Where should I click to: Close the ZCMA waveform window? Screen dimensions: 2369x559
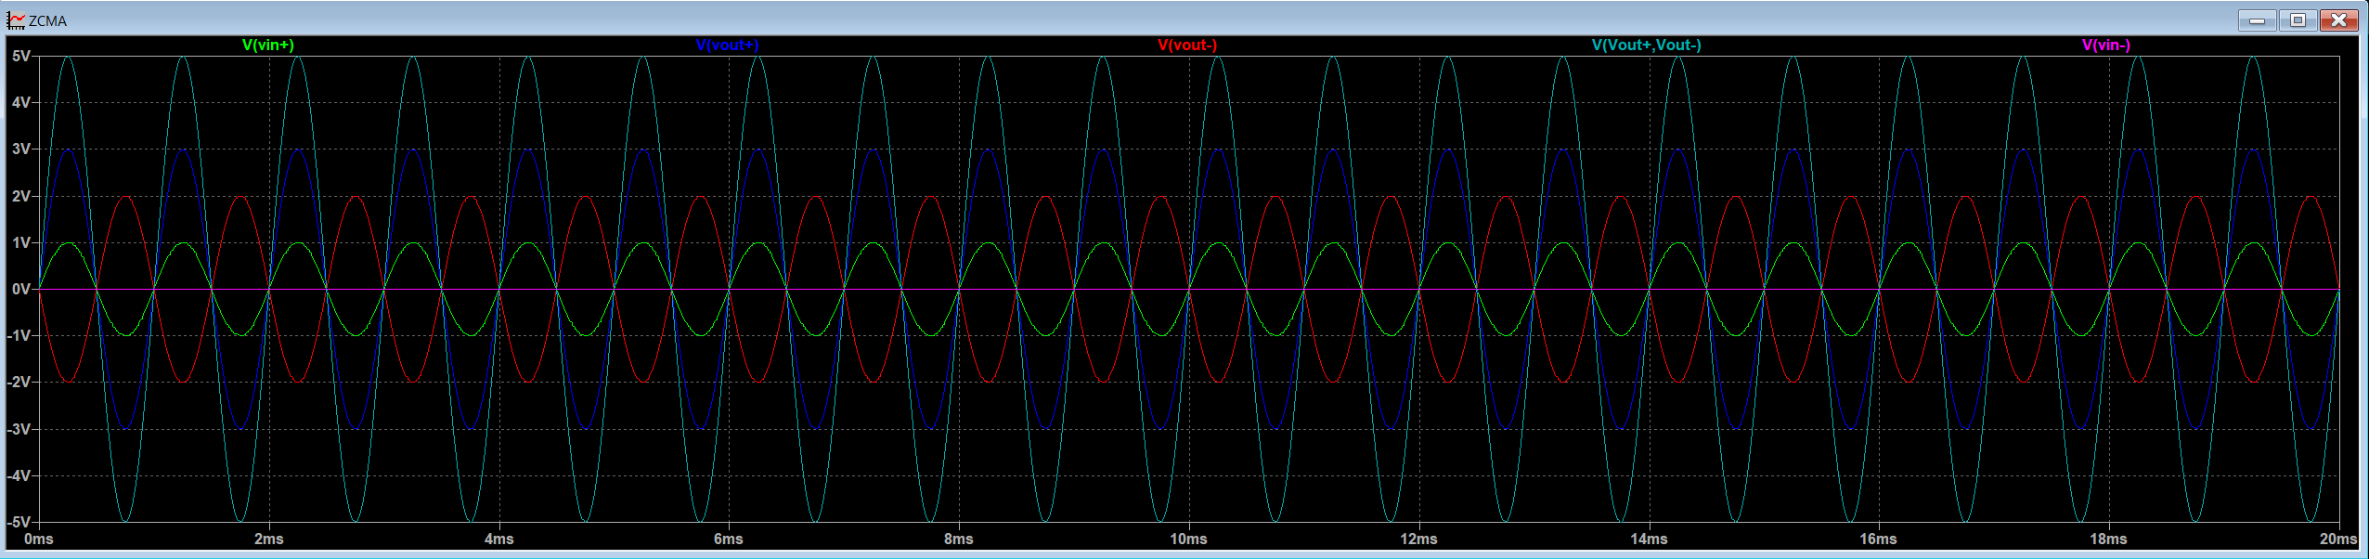(x=2338, y=20)
